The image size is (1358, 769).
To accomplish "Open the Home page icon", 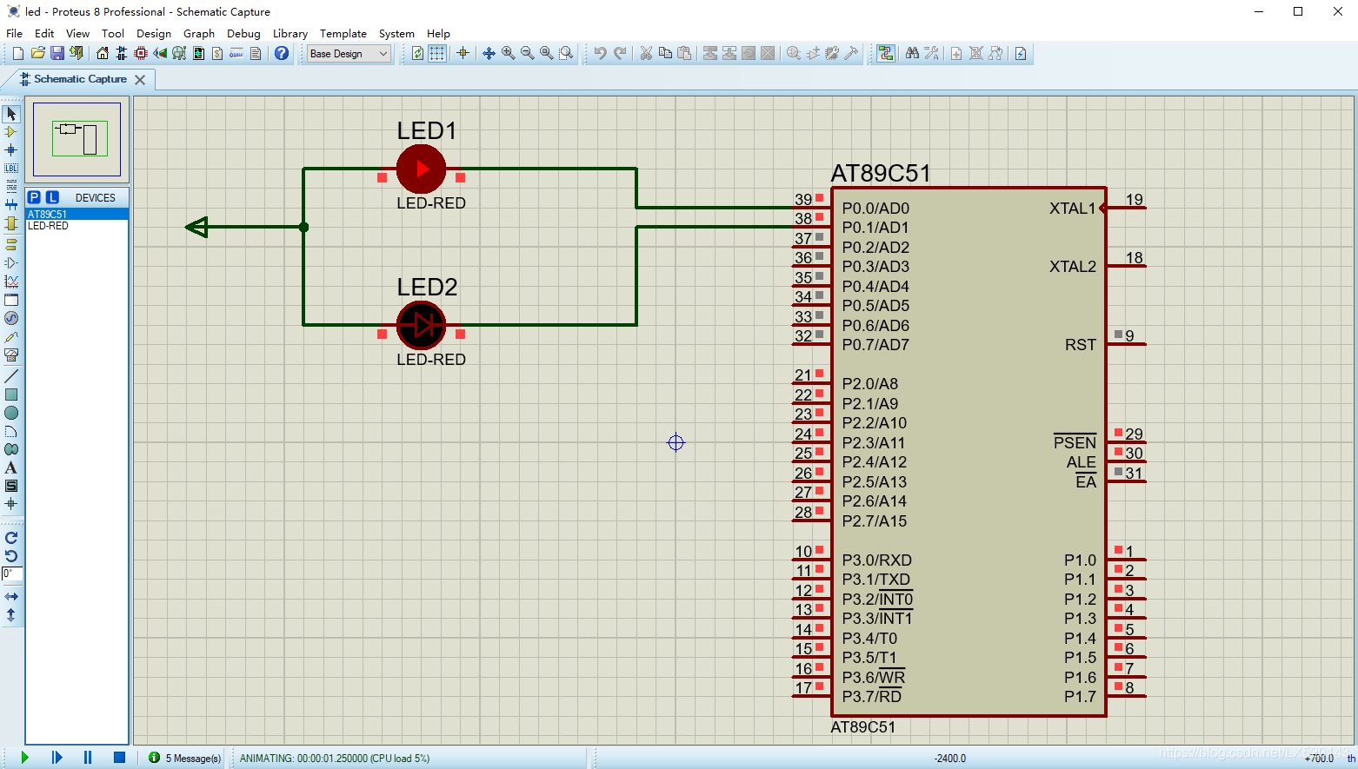I will 103,53.
